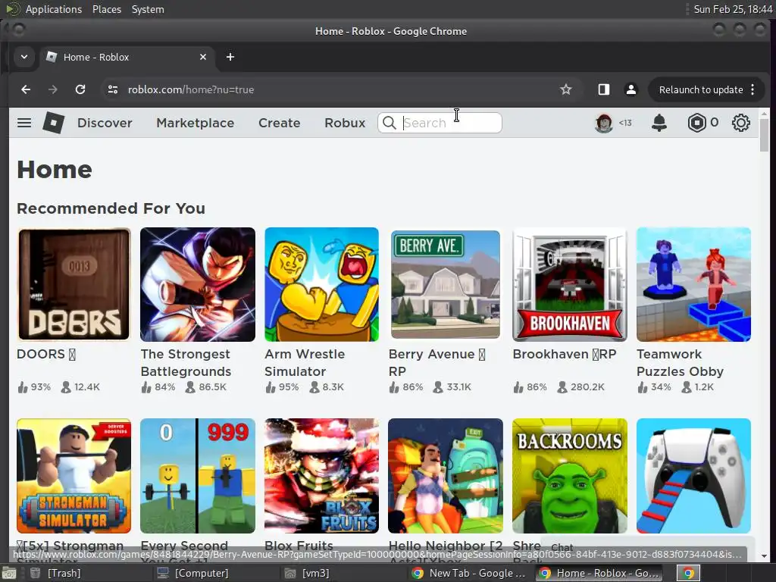
Task: Click Berry Avenue RP title link
Action: coord(437,363)
